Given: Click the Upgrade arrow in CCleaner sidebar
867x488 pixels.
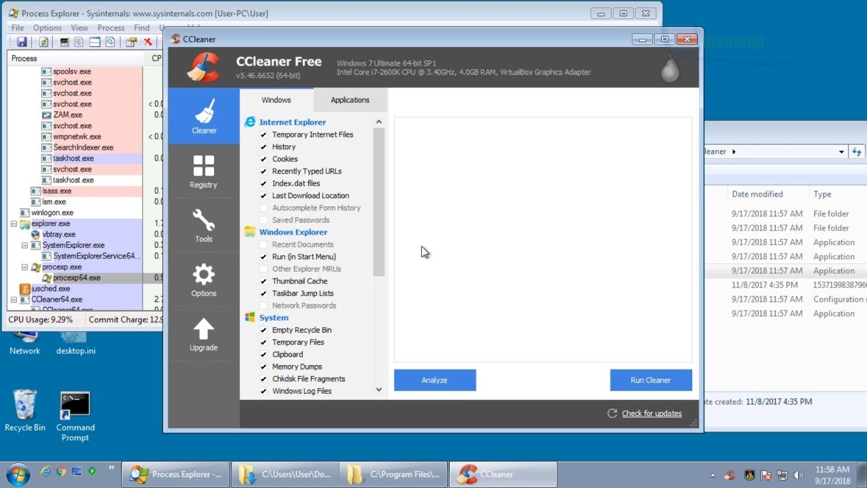Looking at the screenshot, I should [x=204, y=333].
